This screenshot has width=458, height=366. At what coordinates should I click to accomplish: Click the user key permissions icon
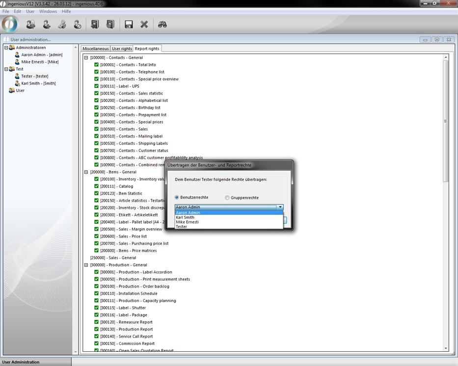pos(62,25)
